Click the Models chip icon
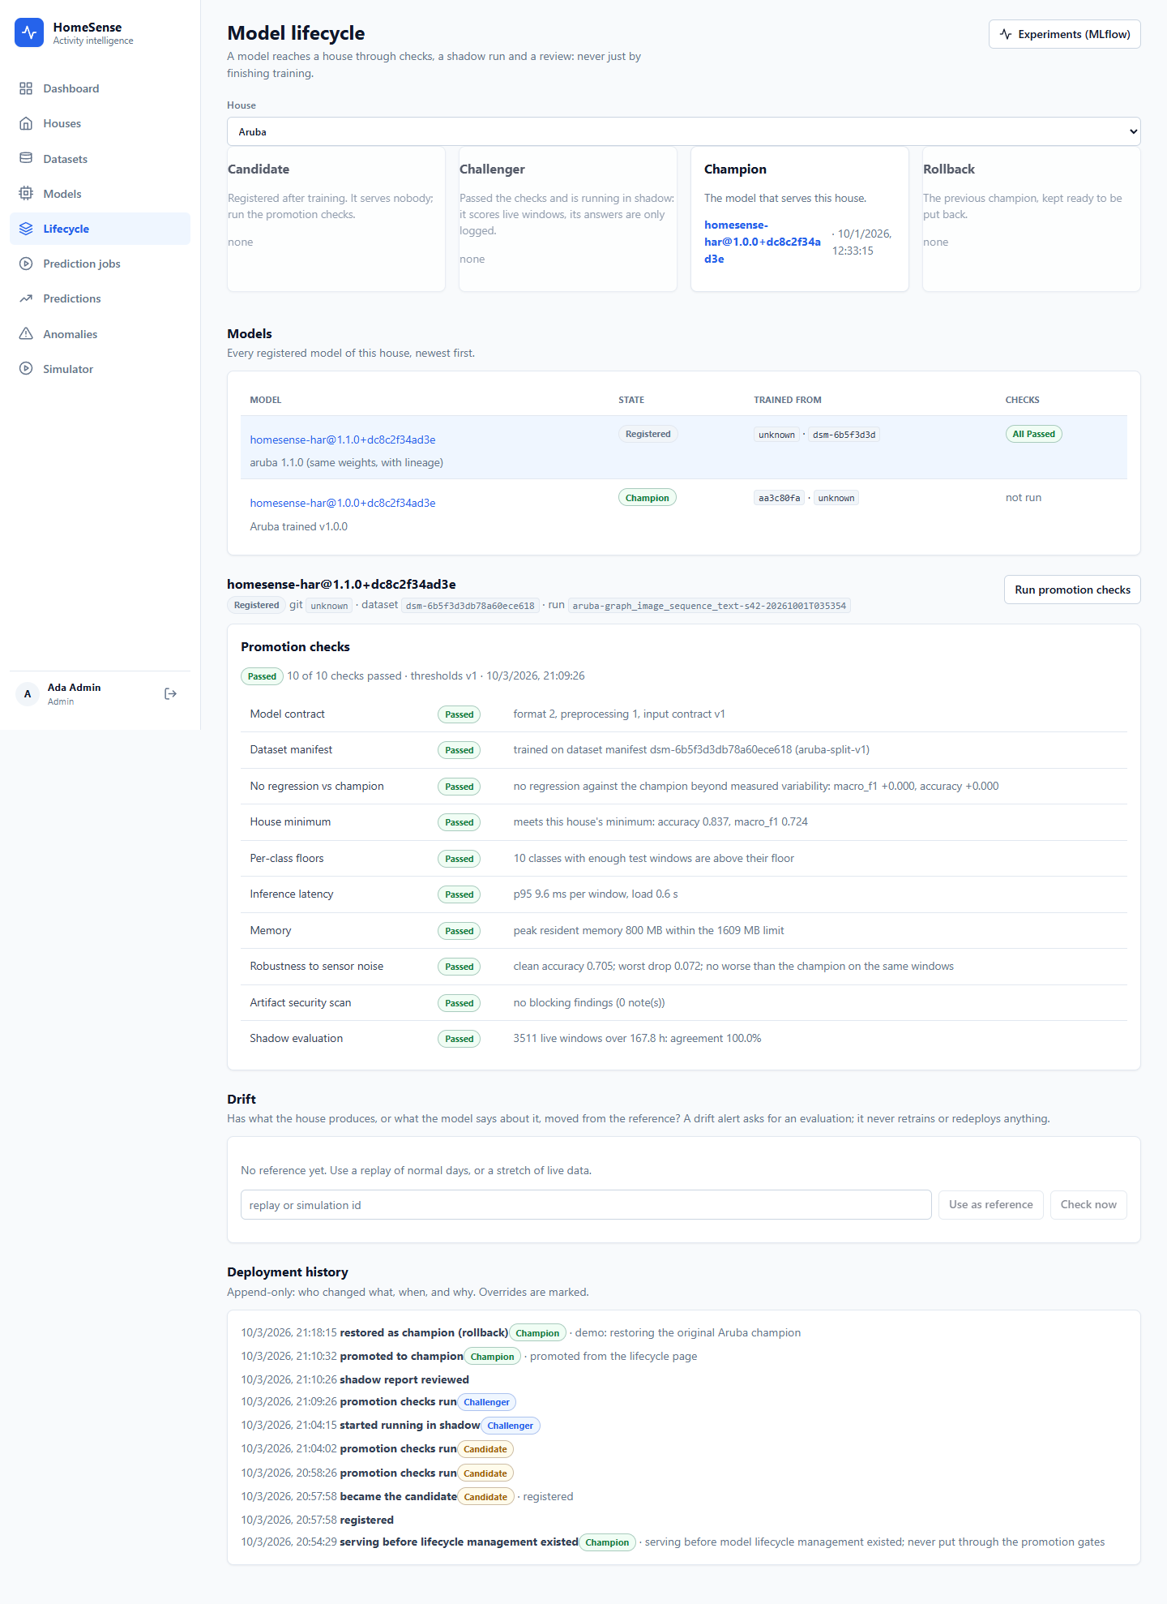Viewport: 1167px width, 1604px height. [26, 193]
